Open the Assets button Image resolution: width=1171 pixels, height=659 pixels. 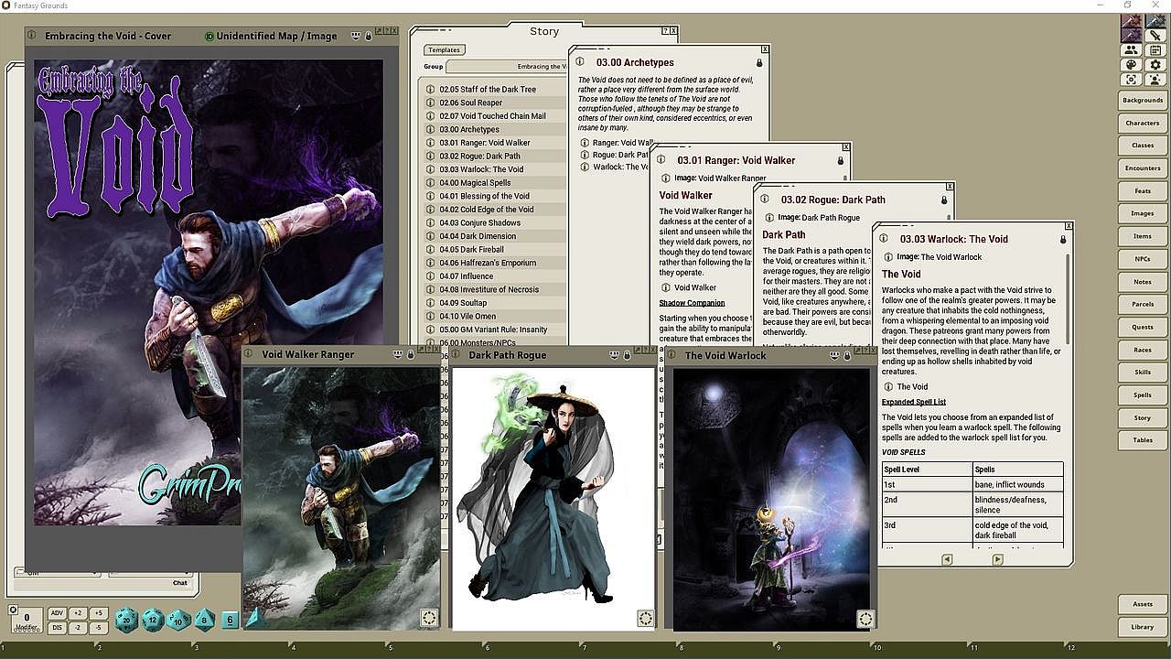pos(1143,604)
